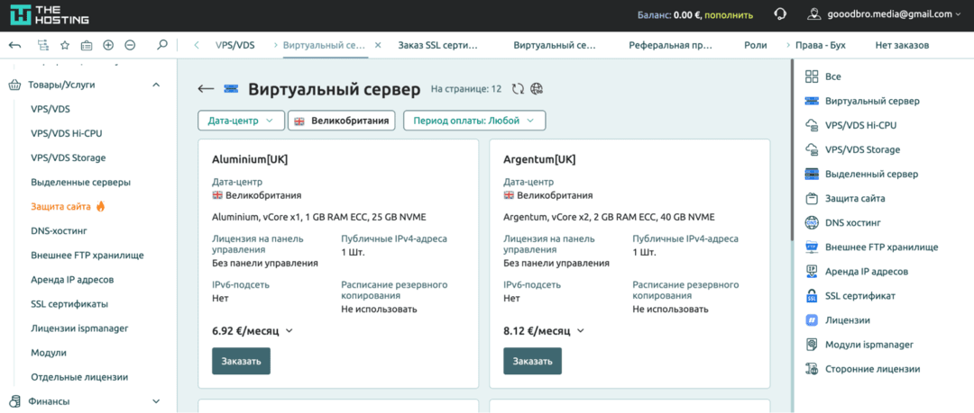The width and height of the screenshot is (974, 413).
Task: Go back with arrow beside page title
Action: coord(206,89)
